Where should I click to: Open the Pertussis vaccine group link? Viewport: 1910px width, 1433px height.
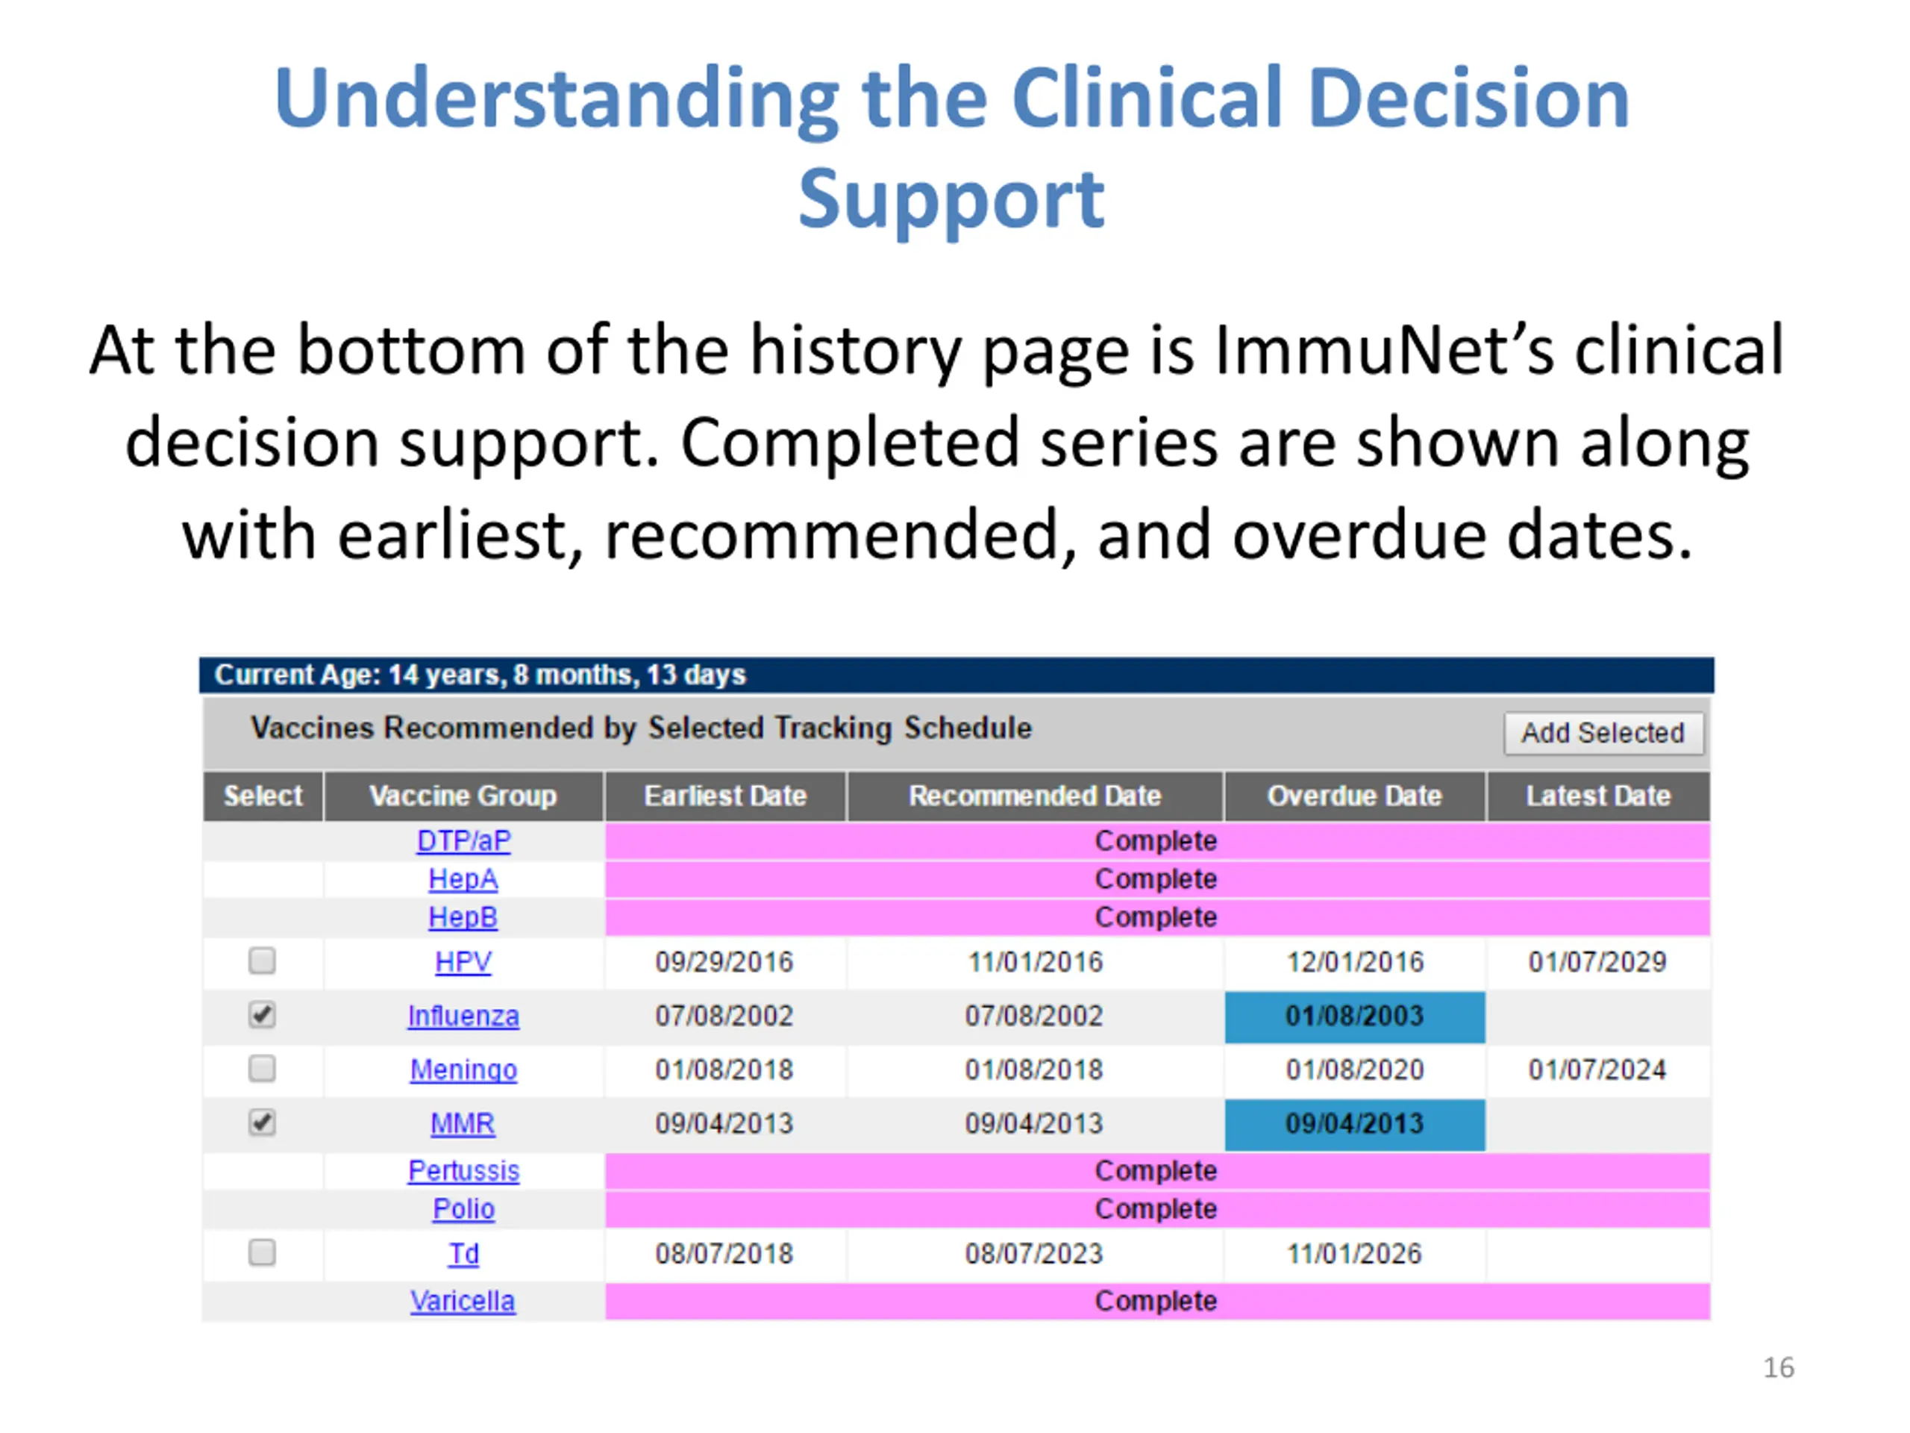463,1170
